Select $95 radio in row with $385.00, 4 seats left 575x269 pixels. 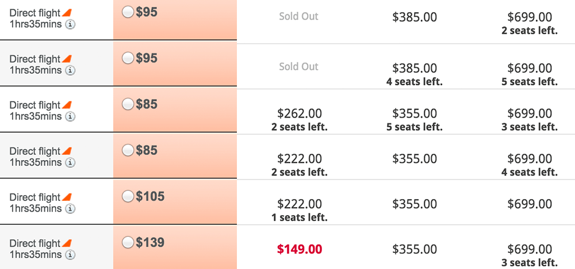pos(128,58)
